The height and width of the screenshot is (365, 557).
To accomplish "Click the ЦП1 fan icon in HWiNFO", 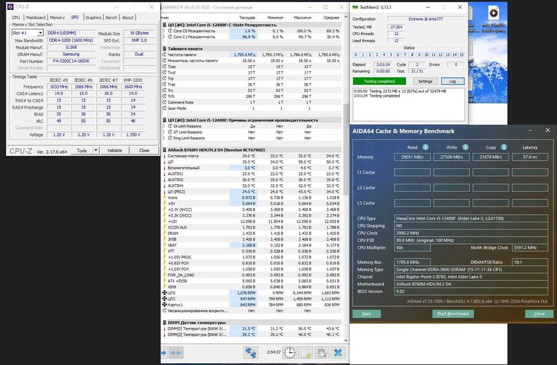I will coord(164,299).
